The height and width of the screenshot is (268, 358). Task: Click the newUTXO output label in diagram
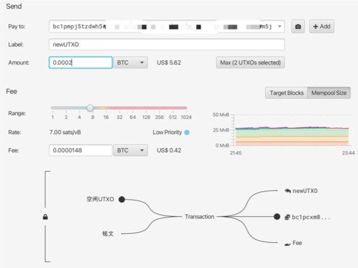pyautogui.click(x=305, y=191)
